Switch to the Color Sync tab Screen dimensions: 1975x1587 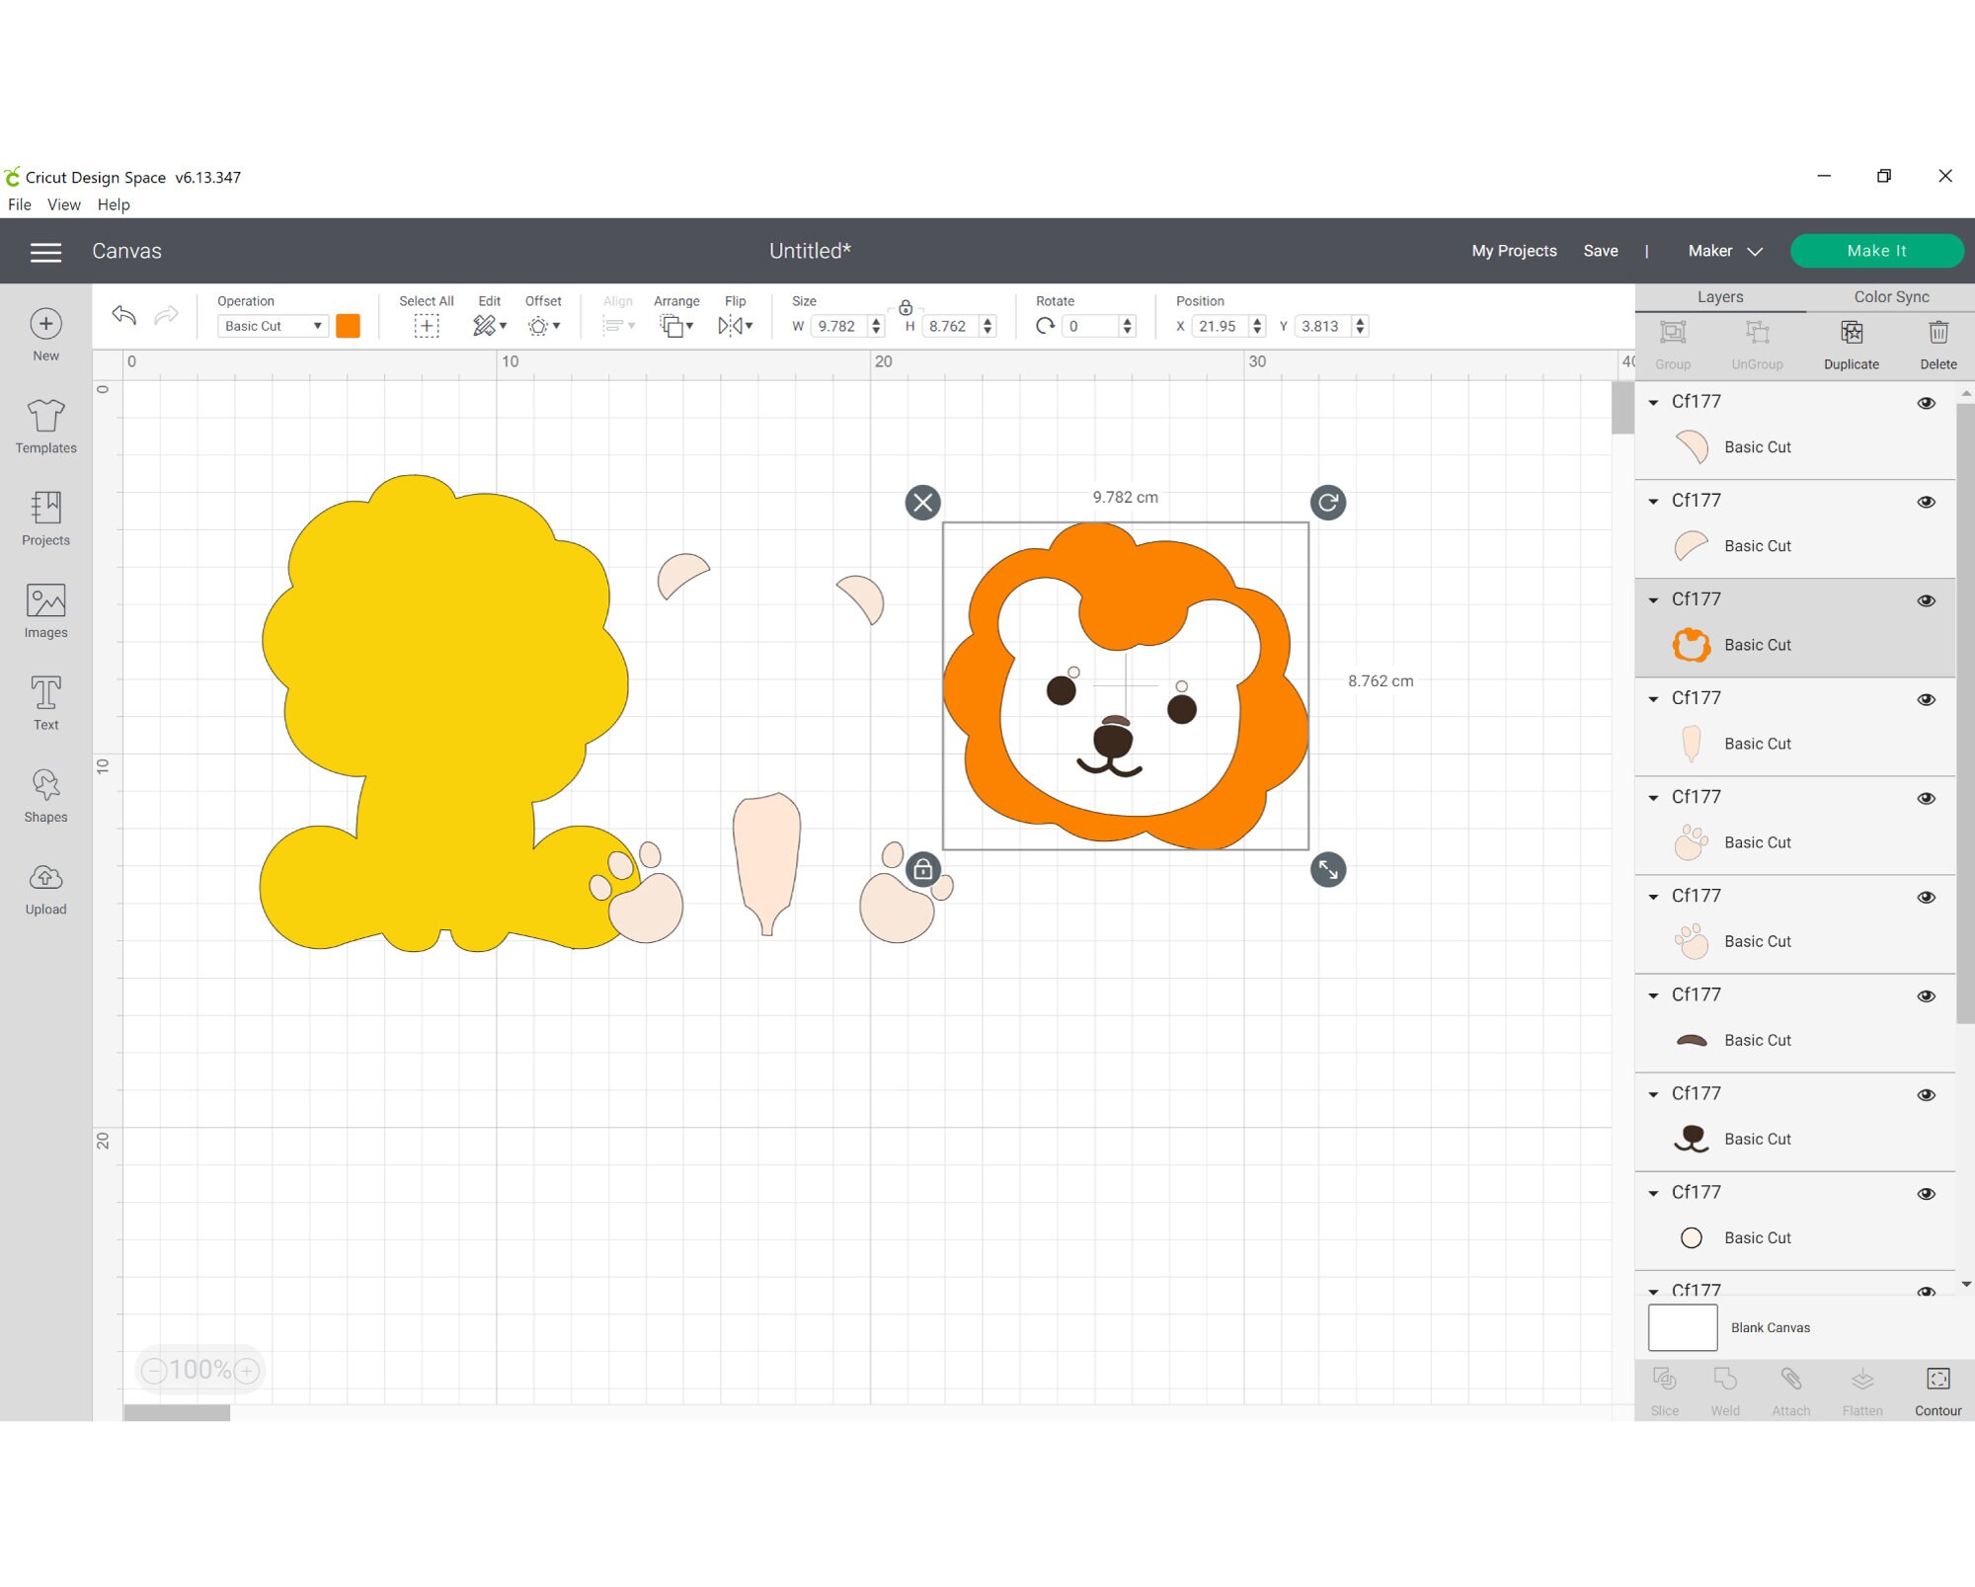(x=1891, y=296)
